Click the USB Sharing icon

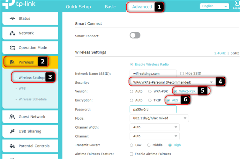click(12, 131)
